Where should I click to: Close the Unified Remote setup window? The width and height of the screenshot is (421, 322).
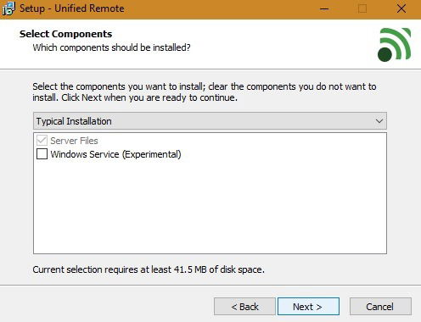[x=401, y=8]
